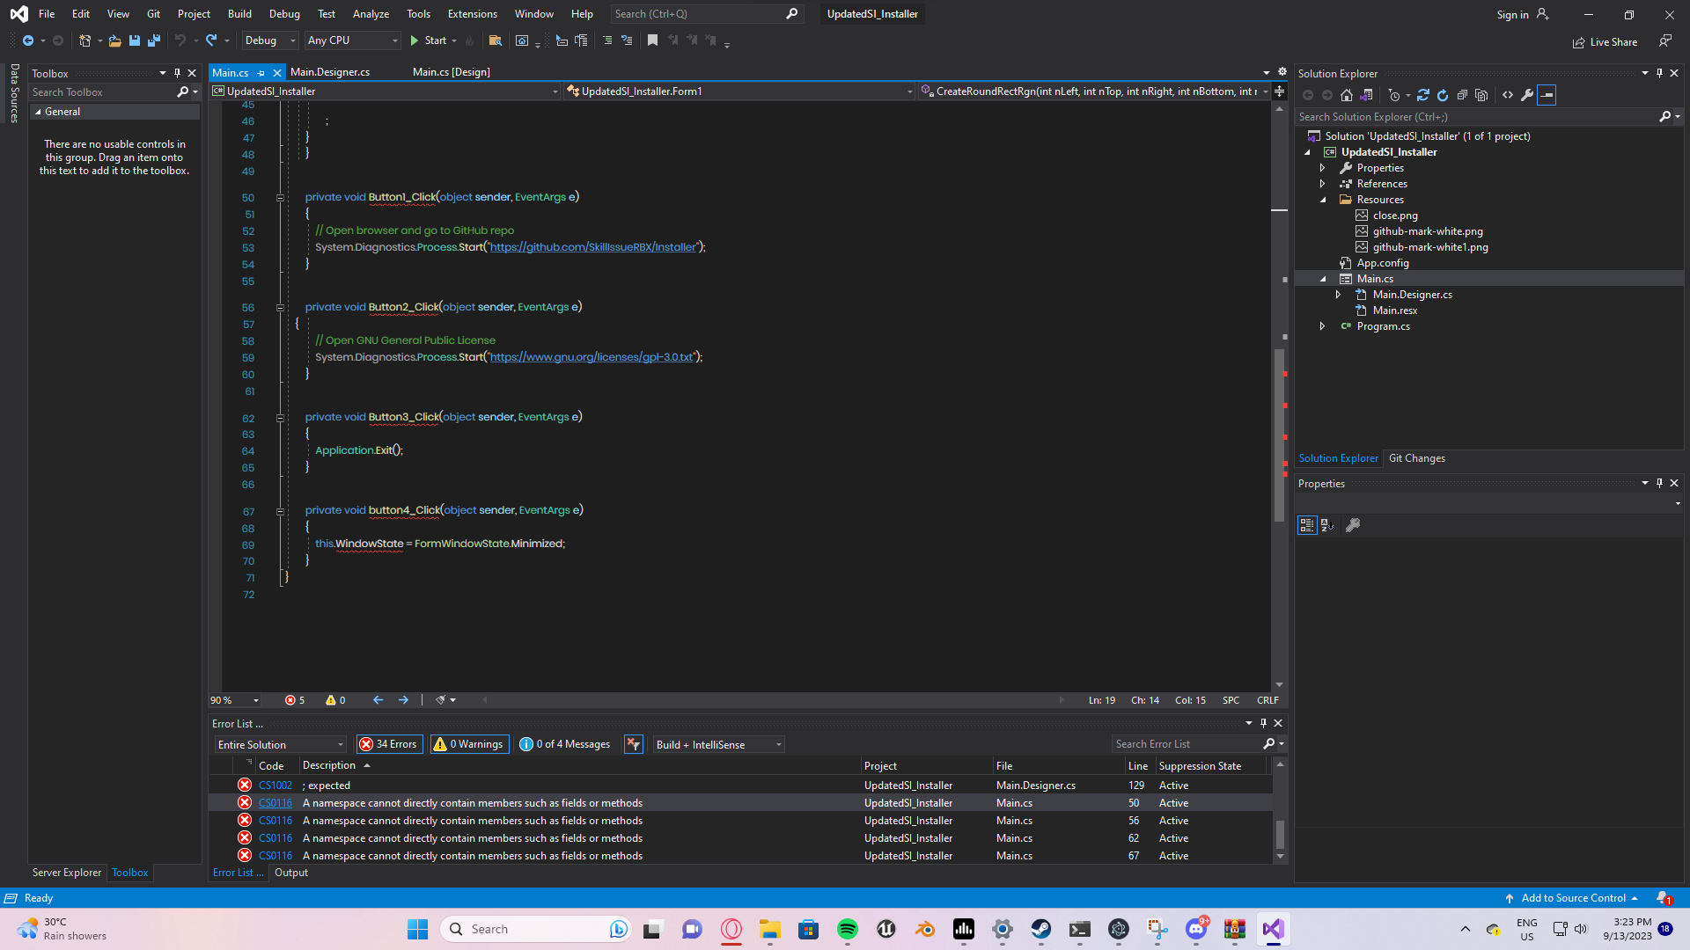The width and height of the screenshot is (1690, 950).
Task: Click the Search Solution Explorer field
Action: tap(1476, 117)
